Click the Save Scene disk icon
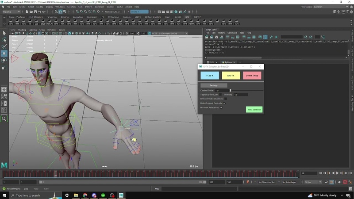This screenshot has height=199, width=354. tap(35, 12)
